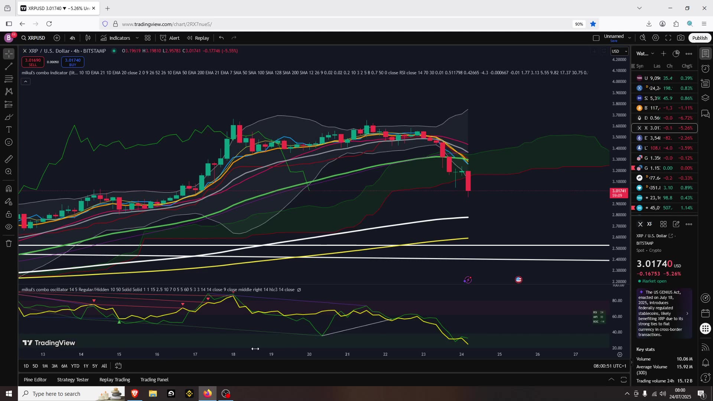Screen dimensions: 713x401
Task: Open the economic calendar panel
Action: [x=705, y=313]
